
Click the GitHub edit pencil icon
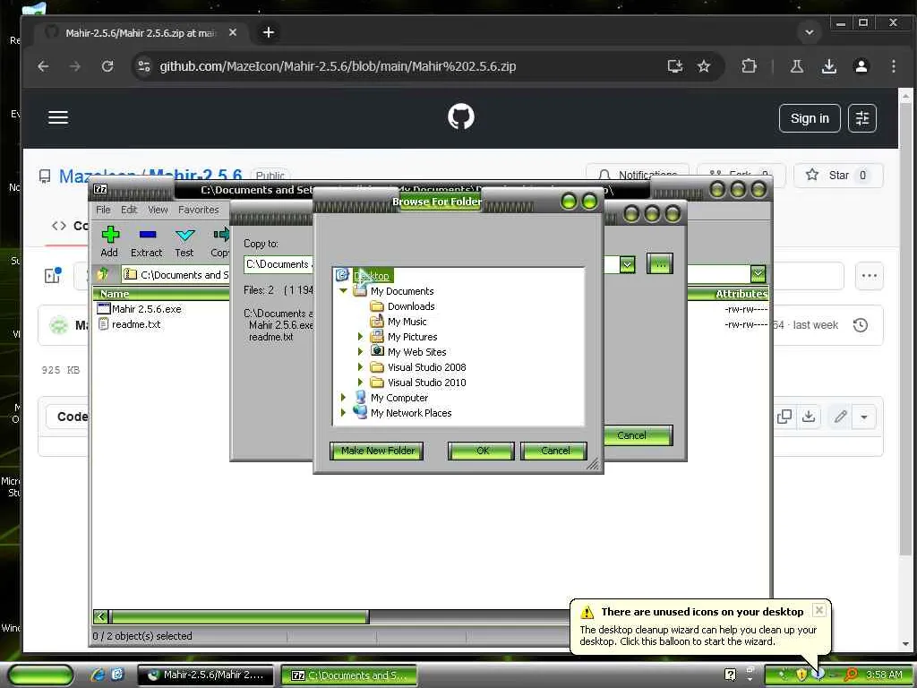840,417
